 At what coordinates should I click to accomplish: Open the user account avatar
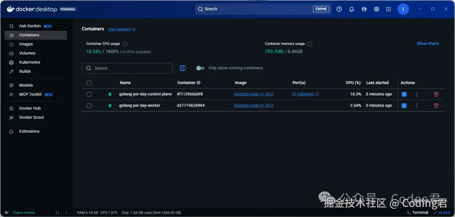point(403,9)
